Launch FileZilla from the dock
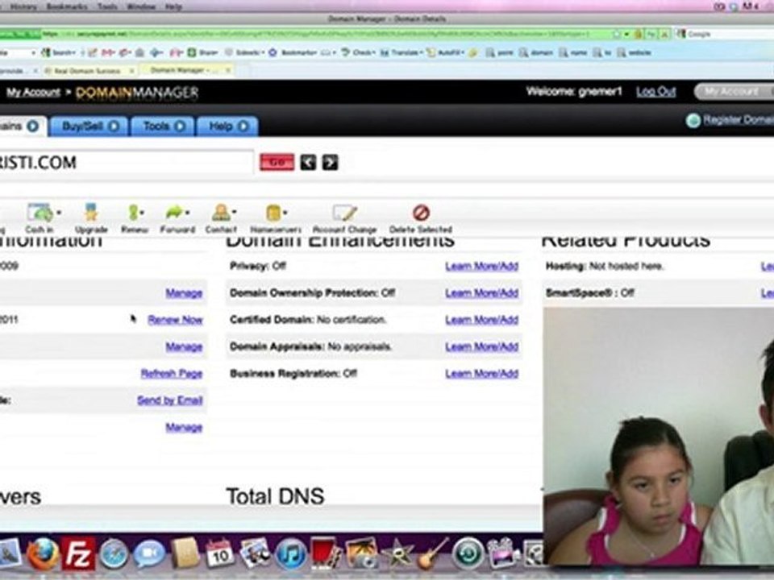This screenshot has width=774, height=580. click(78, 554)
